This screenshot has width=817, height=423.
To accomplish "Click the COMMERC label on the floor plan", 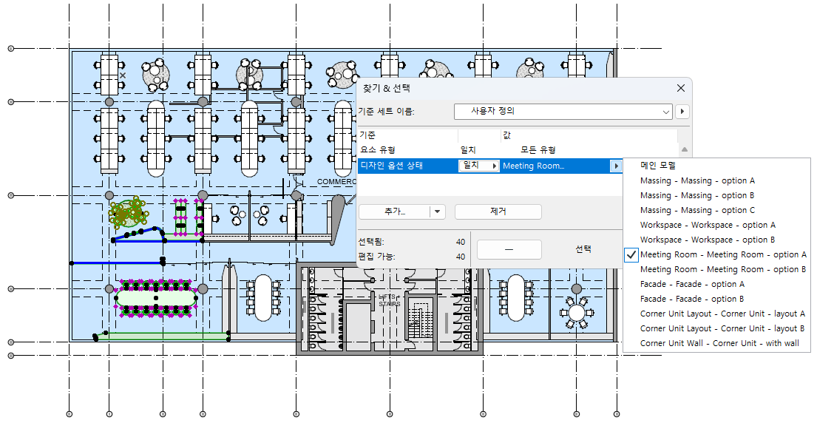I will 336,182.
